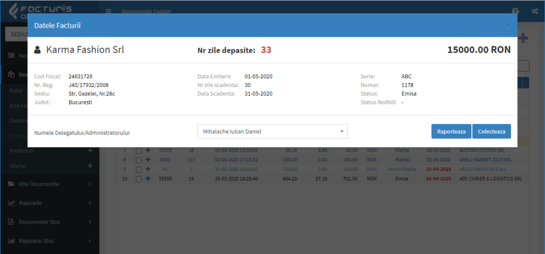This screenshot has height=254, width=545.
Task: Expand row 10 55555 with plus icon
Action: 148,178
